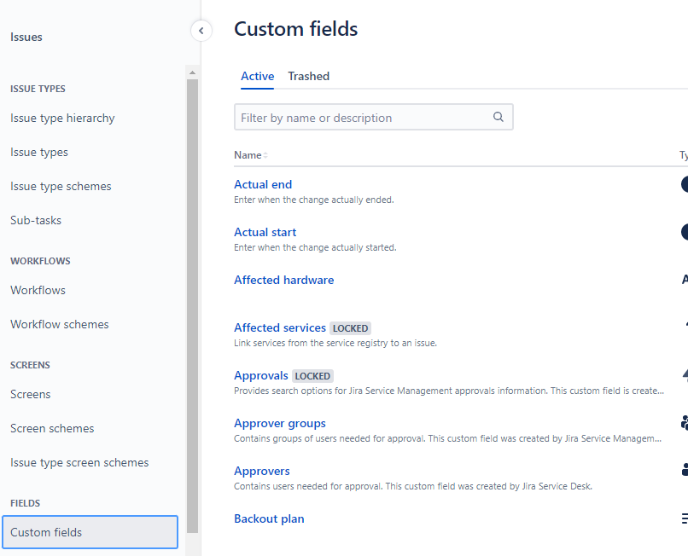The image size is (688, 556).
Task: Focus the Filter by name or description field
Action: tap(363, 118)
